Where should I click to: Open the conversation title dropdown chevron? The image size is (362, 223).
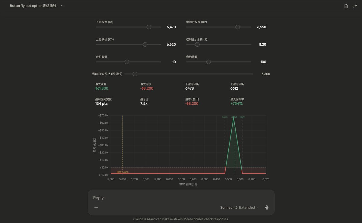click(x=62, y=6)
